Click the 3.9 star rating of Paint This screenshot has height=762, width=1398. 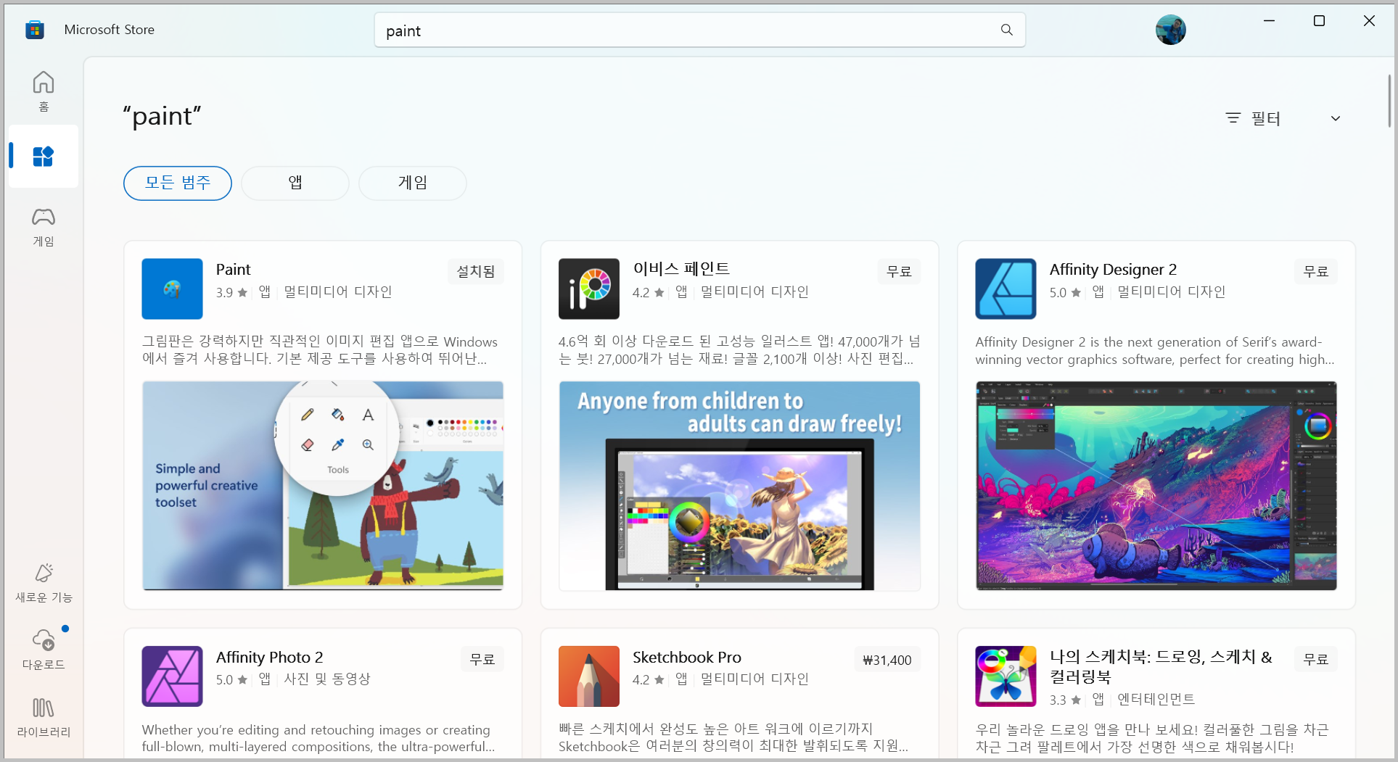coord(231,292)
